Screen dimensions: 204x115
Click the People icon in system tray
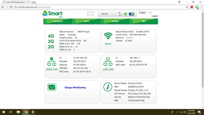[x=172, y=112]
